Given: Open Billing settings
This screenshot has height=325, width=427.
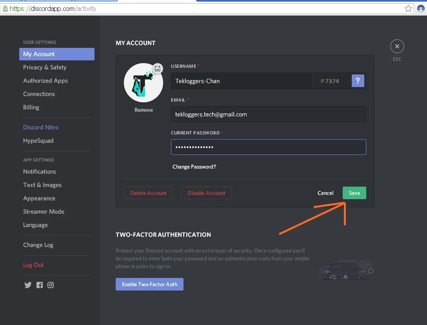Looking at the screenshot, I should point(31,107).
